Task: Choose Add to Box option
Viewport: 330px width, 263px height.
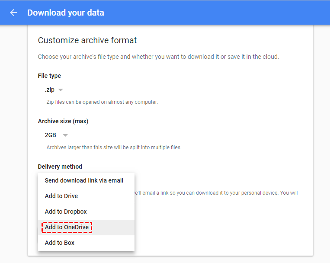Action: [x=60, y=243]
